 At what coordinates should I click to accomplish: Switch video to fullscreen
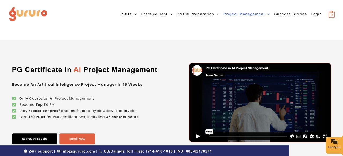pos(325,136)
